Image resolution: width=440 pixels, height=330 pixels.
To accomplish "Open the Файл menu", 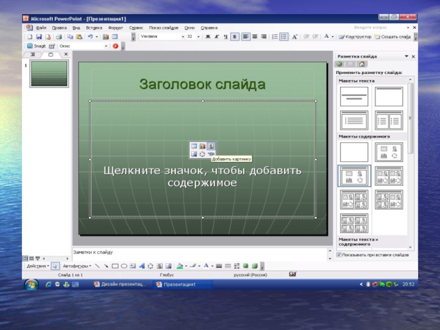I will tap(41, 28).
